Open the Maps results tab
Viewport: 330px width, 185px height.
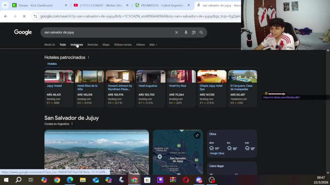coord(106,45)
